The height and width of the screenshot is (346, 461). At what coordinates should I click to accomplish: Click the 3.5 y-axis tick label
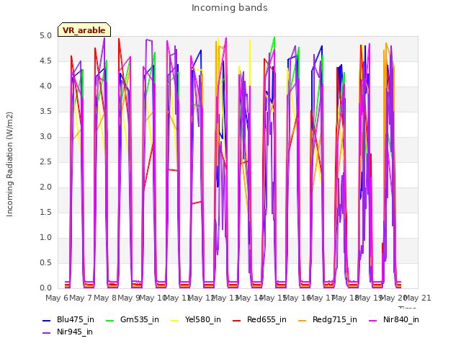coord(45,112)
